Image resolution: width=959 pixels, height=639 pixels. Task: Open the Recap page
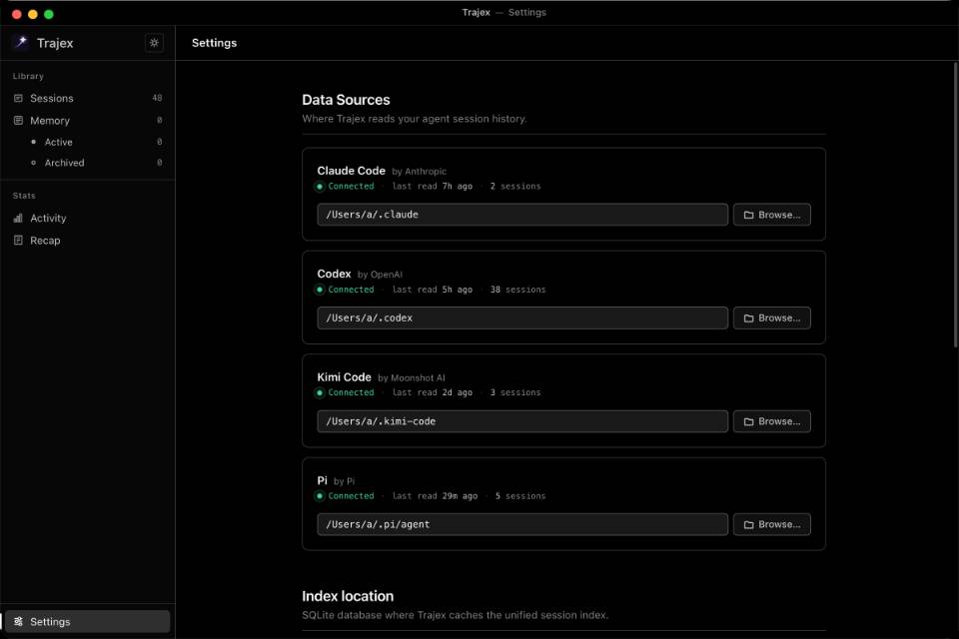coord(88,241)
